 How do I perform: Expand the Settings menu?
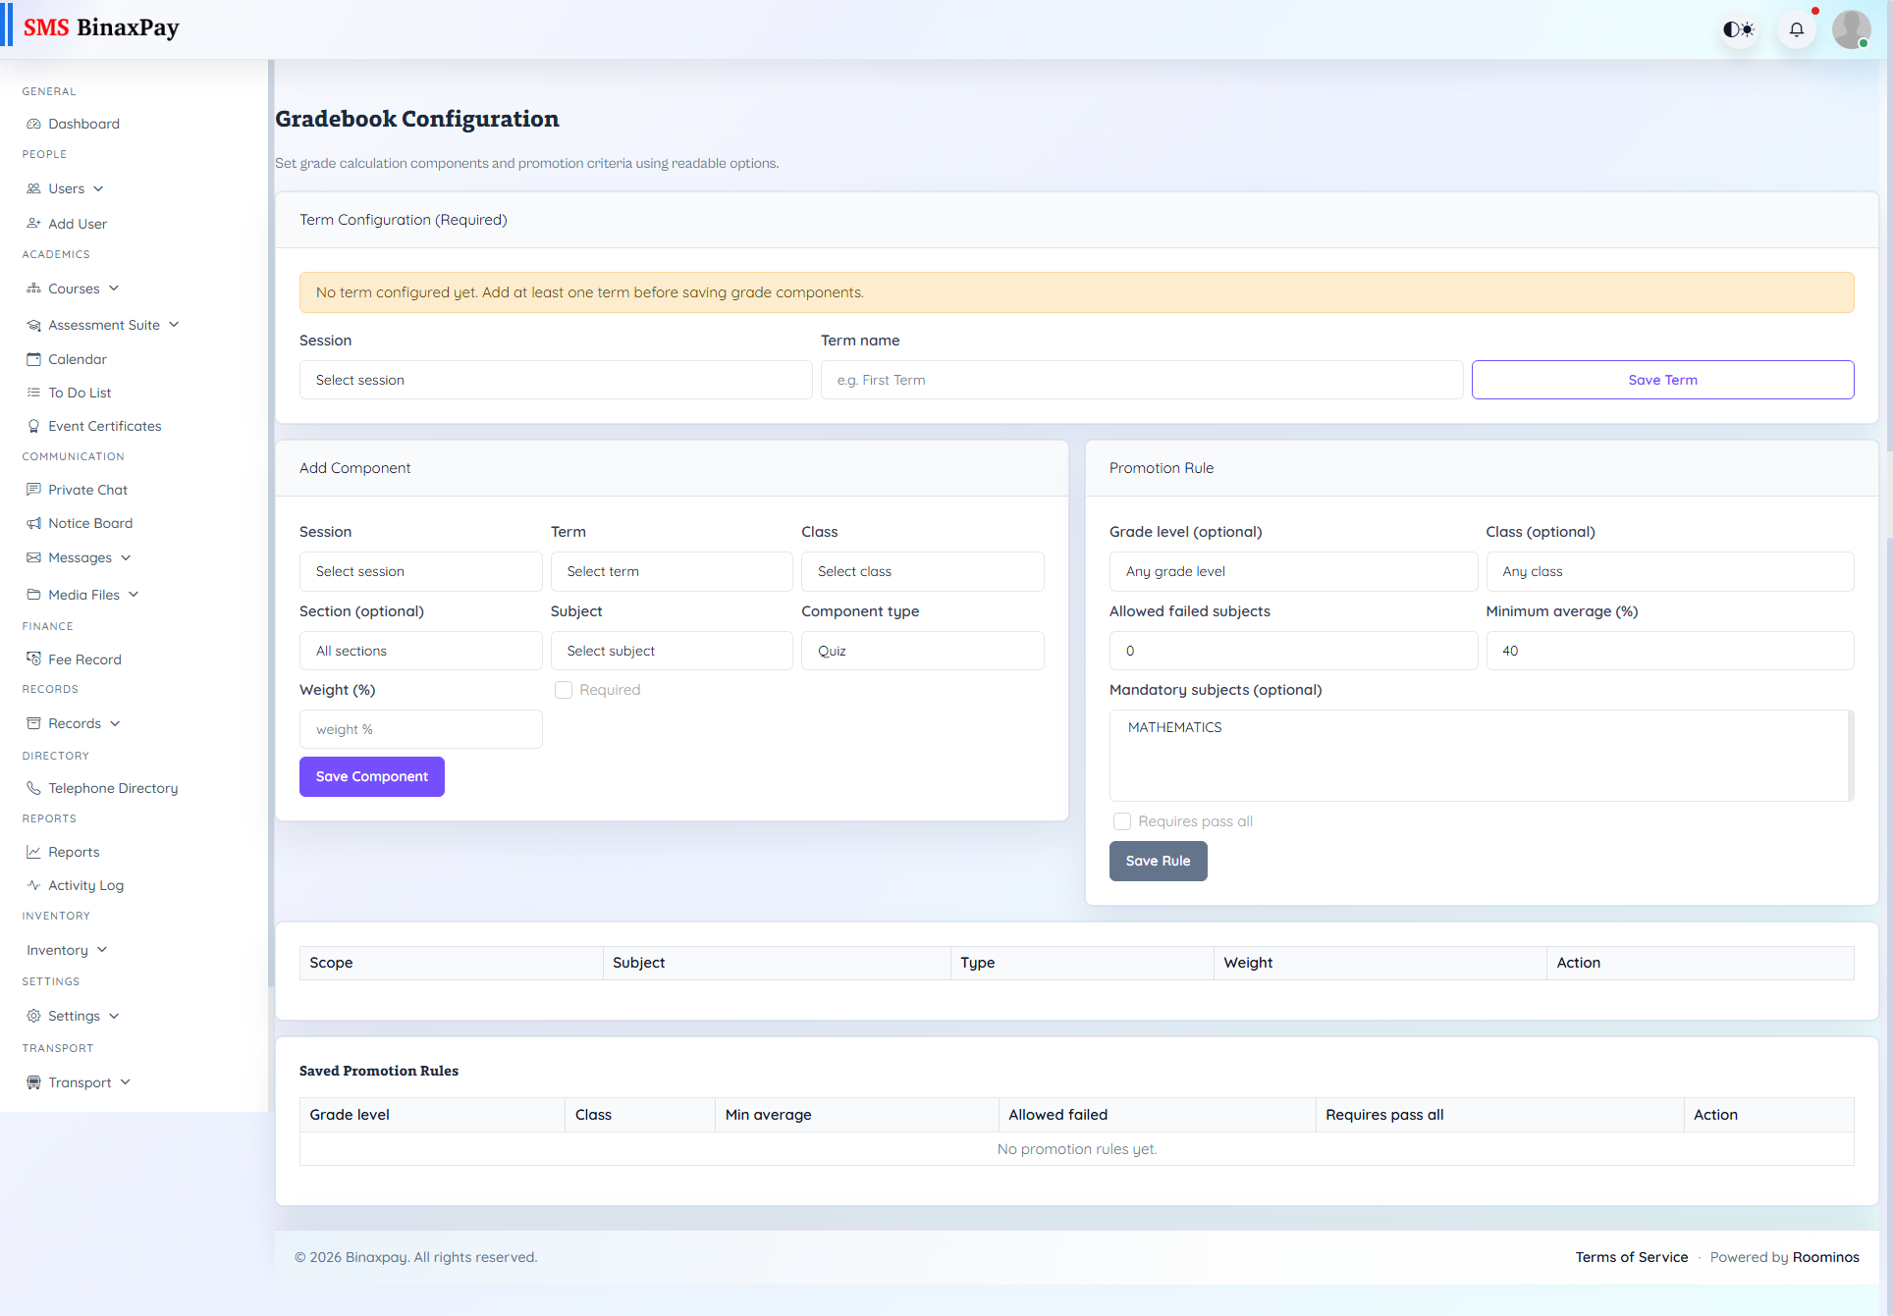click(x=73, y=1015)
